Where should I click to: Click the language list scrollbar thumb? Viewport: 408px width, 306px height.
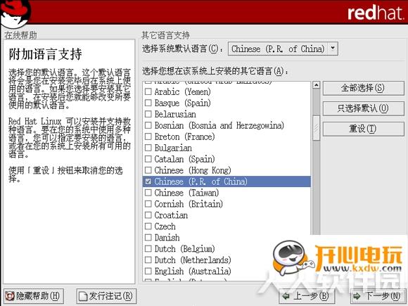[316, 128]
